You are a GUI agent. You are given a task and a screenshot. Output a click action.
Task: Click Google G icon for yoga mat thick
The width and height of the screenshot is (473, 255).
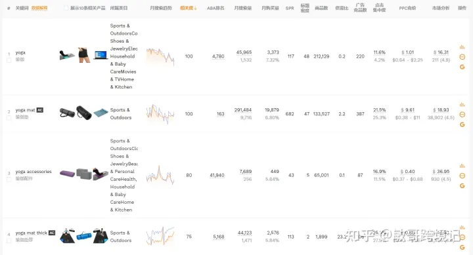[x=462, y=247]
